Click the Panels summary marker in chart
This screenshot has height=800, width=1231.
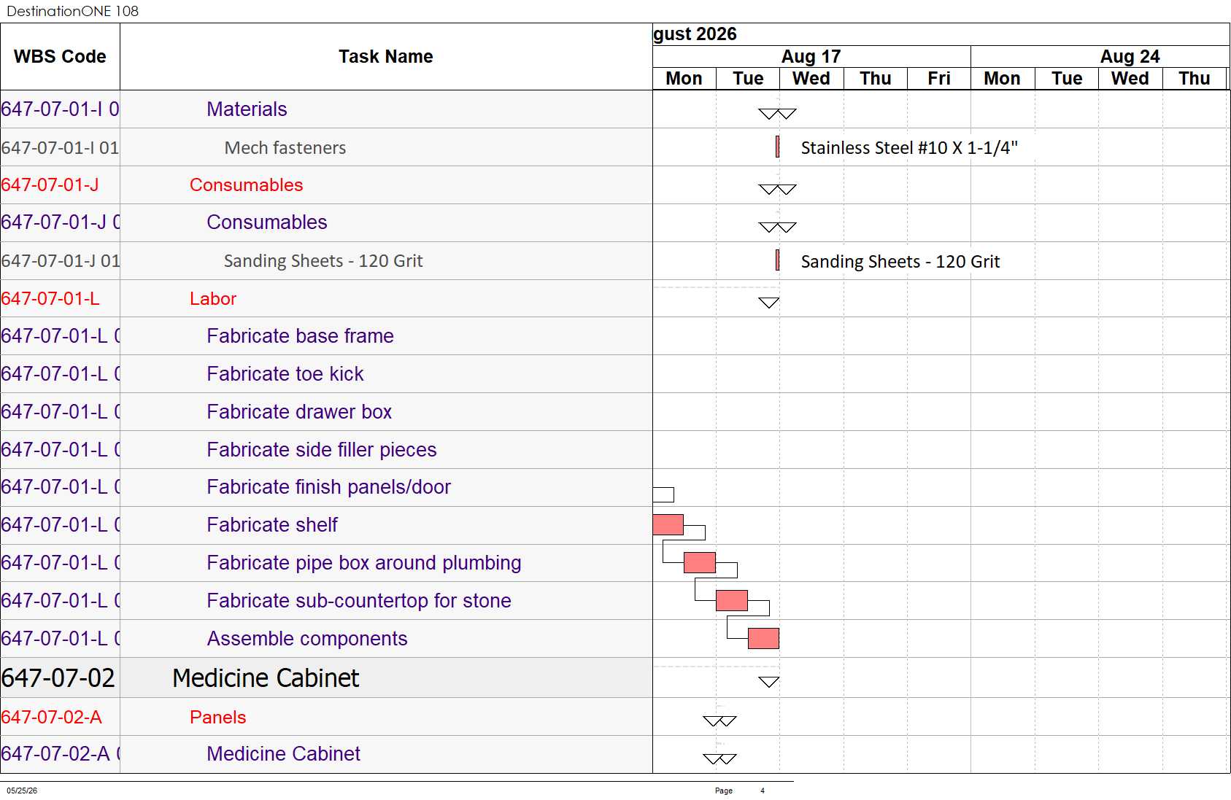click(x=719, y=721)
